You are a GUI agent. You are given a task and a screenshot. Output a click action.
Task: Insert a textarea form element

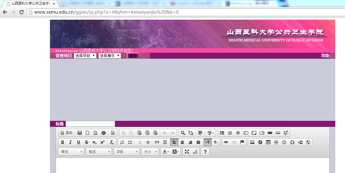pyautogui.click(x=254, y=133)
